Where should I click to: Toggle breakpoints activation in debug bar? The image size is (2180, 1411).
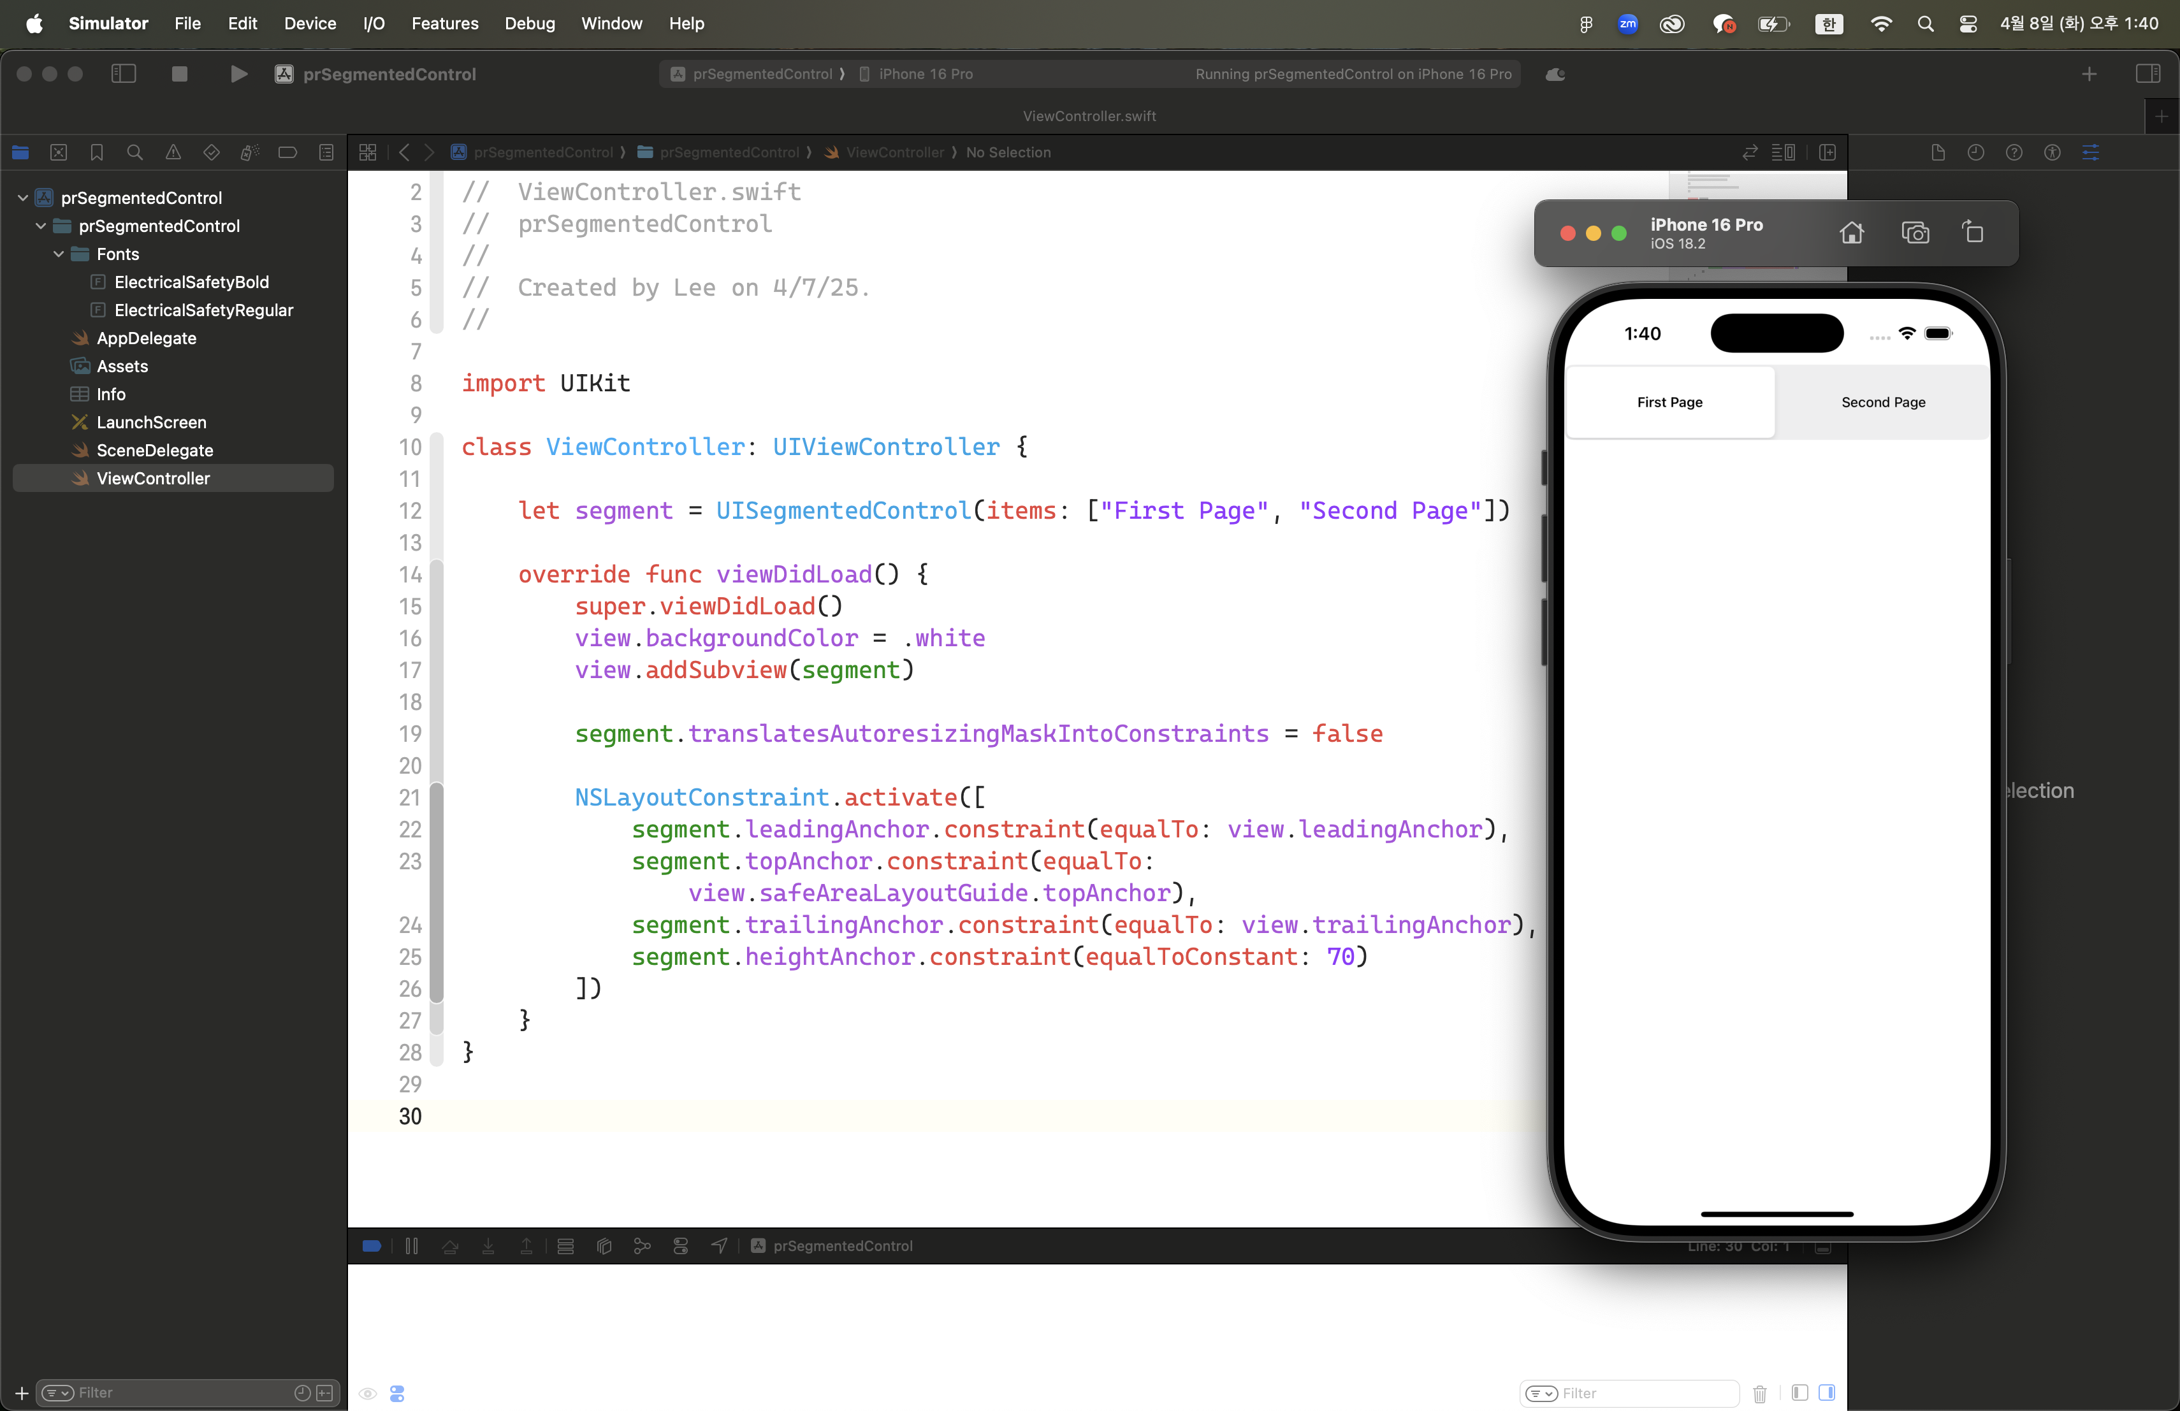[x=372, y=1245]
